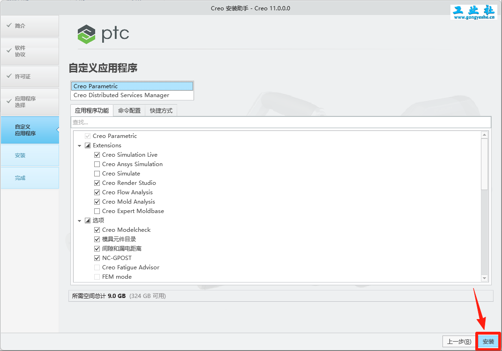Click 所需空间总计 9.0 GB status text
The image size is (502, 351).
(x=99, y=296)
